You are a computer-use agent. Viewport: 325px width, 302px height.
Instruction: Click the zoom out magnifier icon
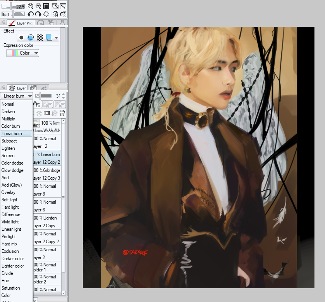point(31,6)
